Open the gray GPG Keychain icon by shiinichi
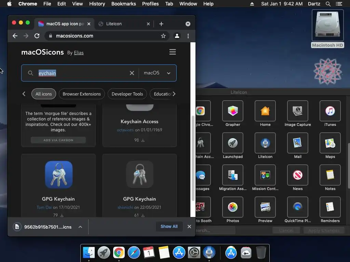 [140, 174]
